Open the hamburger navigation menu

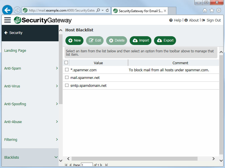(x=7, y=20)
